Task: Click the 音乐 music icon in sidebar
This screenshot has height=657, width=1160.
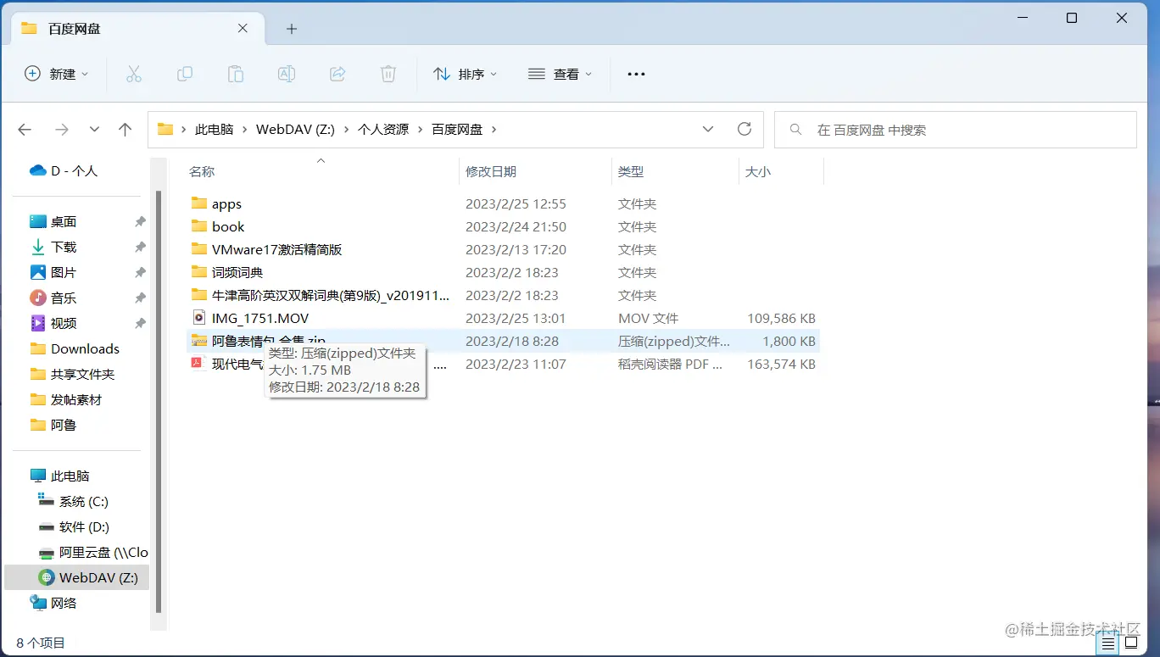Action: click(38, 298)
